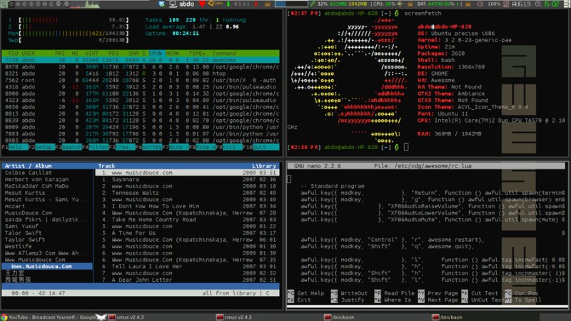Screen dimensions: 571x321
Task: Select mozart in cmus artist list
Action: pos(14,206)
